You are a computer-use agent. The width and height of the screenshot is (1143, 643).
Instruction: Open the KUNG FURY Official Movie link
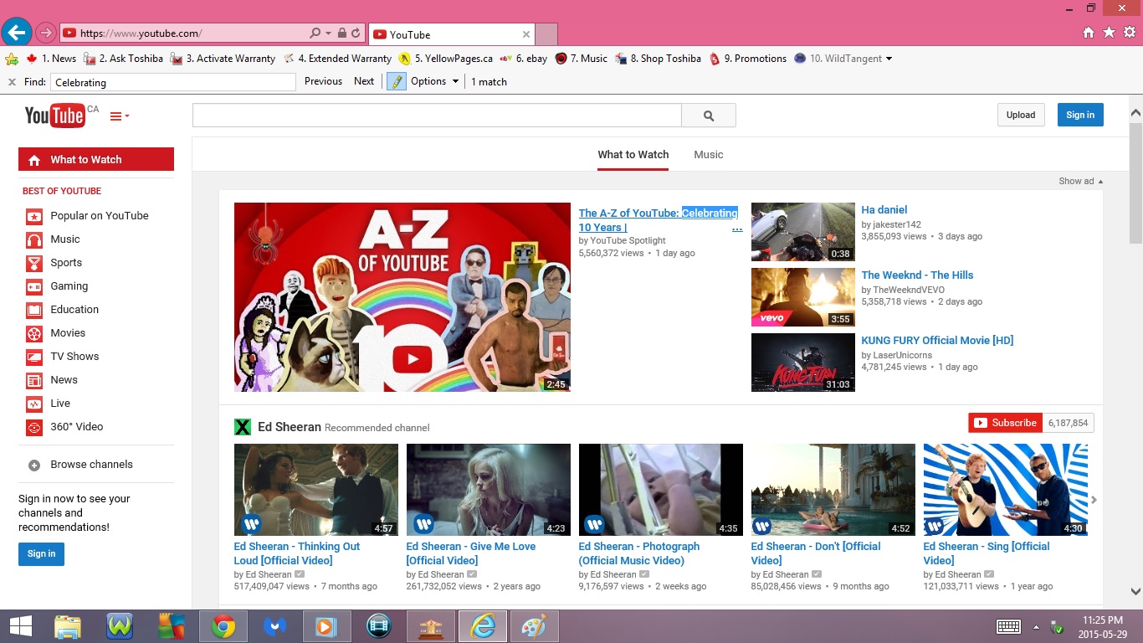[x=937, y=341]
